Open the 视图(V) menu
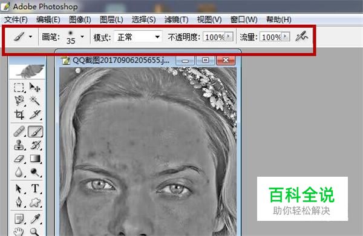Screen dimensions: 363x236 (x=209, y=20)
